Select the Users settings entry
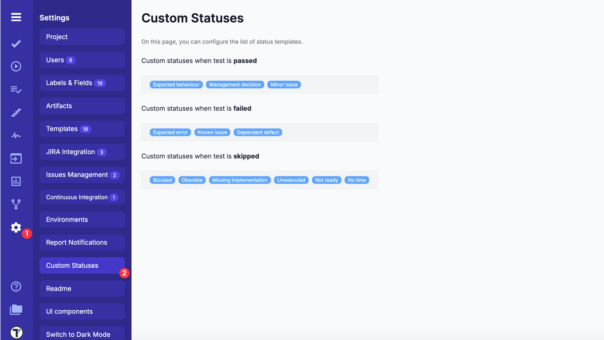The height and width of the screenshot is (340, 604). (x=82, y=60)
